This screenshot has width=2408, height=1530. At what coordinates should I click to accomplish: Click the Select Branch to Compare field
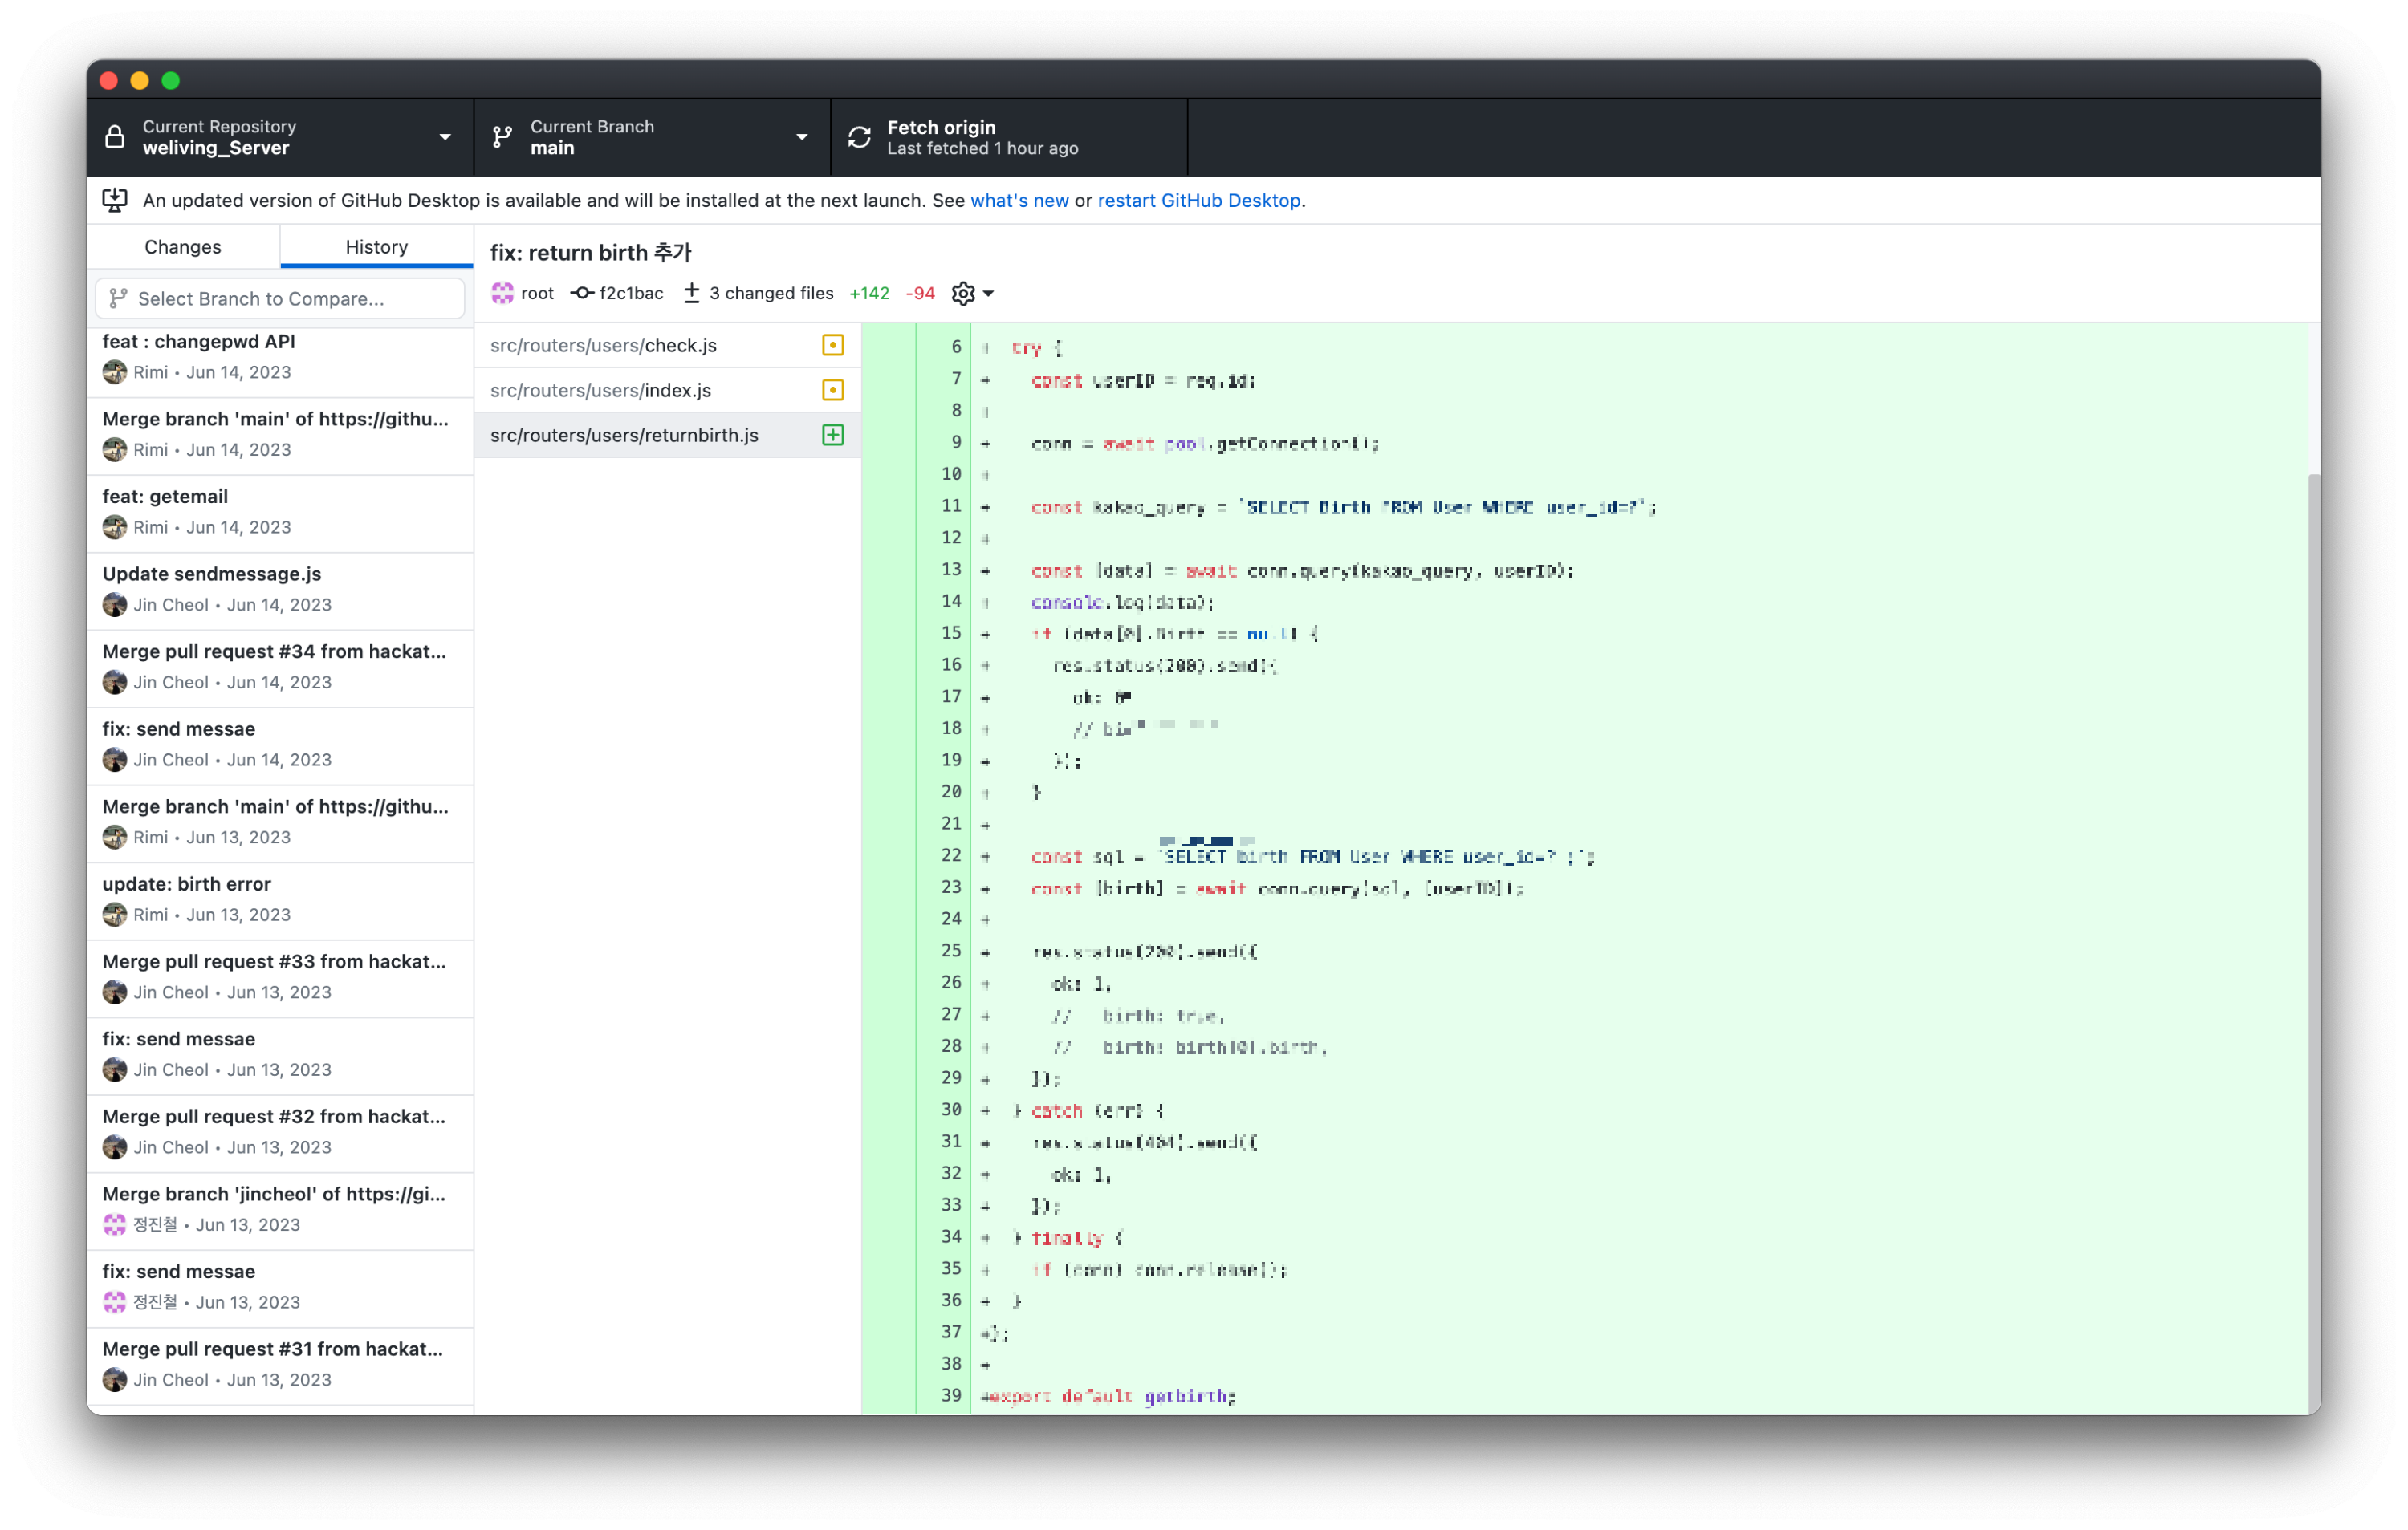(280, 298)
